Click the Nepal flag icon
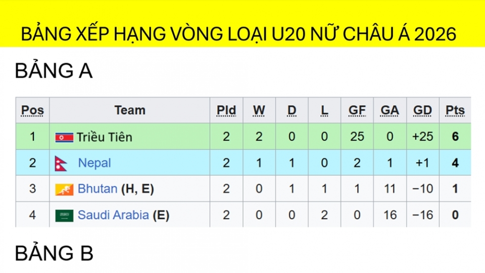 click(61, 163)
